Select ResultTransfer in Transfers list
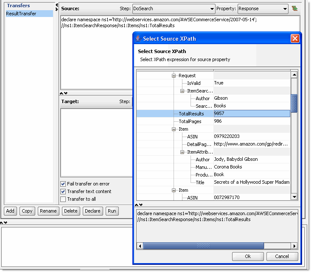The width and height of the screenshot is (311, 272). click(x=29, y=14)
